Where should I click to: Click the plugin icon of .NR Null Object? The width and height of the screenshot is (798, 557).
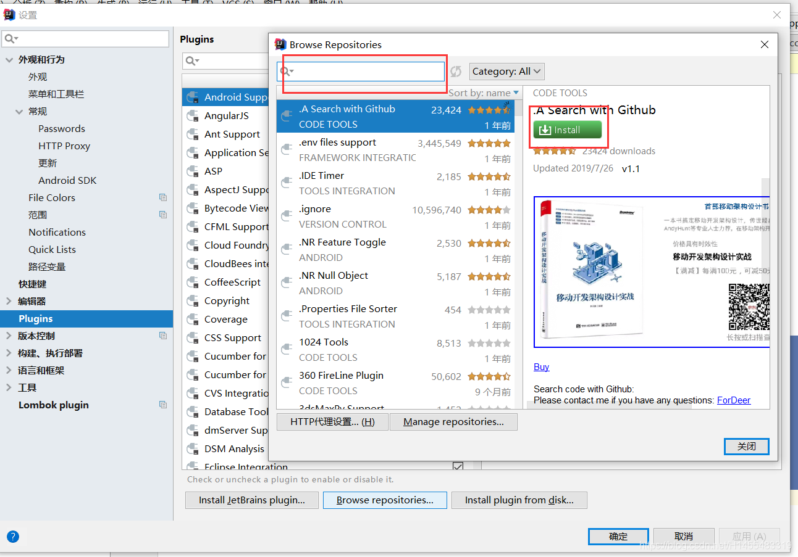point(286,283)
